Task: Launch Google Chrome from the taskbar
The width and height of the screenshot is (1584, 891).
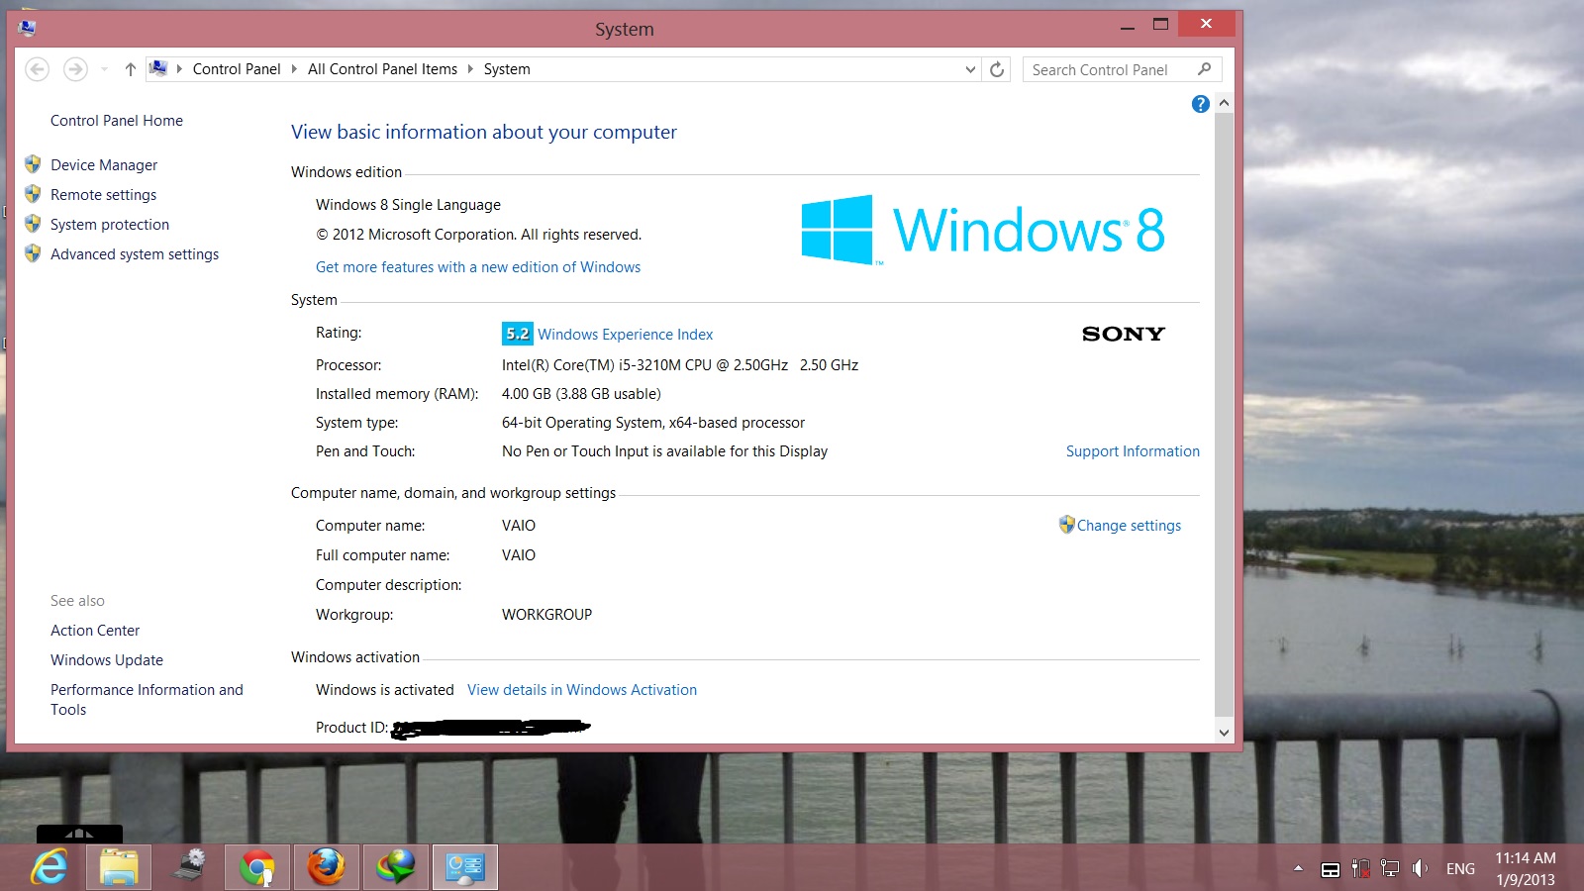Action: click(257, 868)
